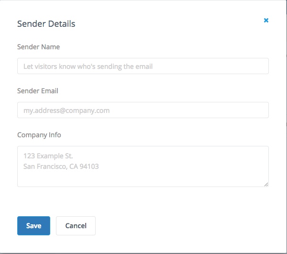The image size is (287, 254).
Task: Click the my.address@company.com placeholder
Action: coord(66,110)
